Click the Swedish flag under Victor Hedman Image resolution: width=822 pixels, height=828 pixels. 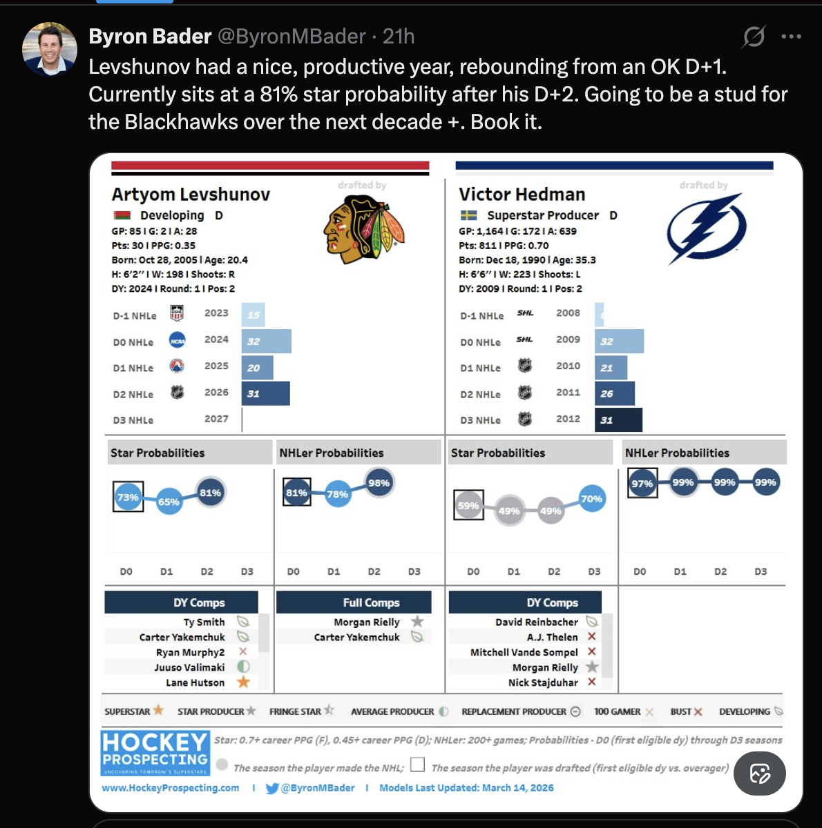(x=469, y=215)
